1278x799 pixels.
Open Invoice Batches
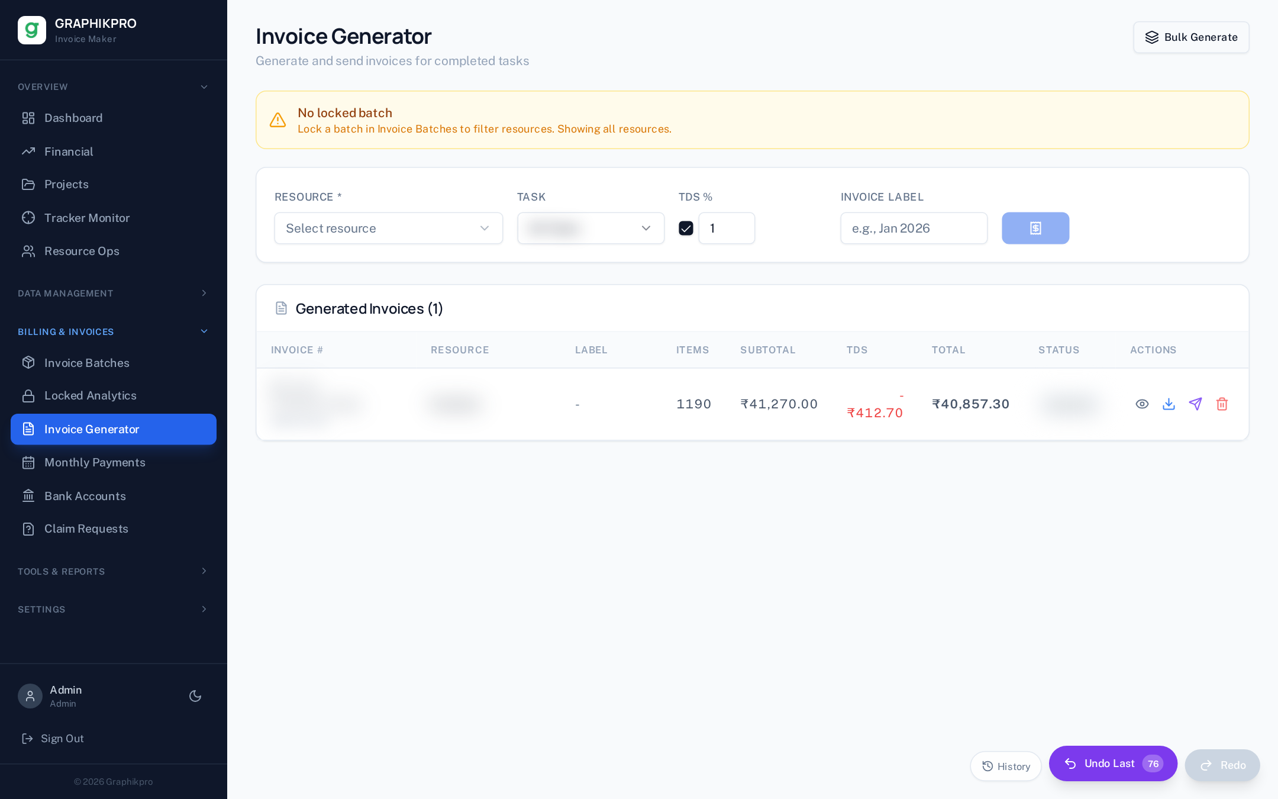(x=114, y=363)
